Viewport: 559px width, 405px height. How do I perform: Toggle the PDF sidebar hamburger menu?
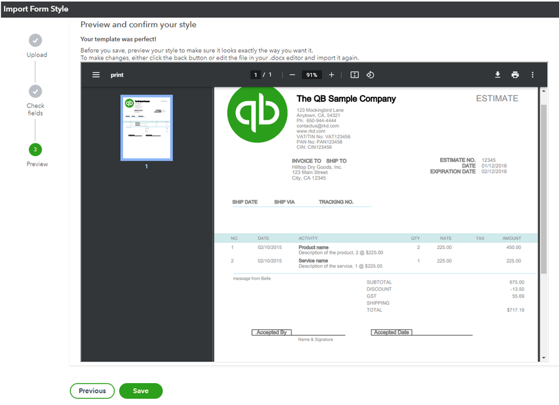tap(96, 75)
